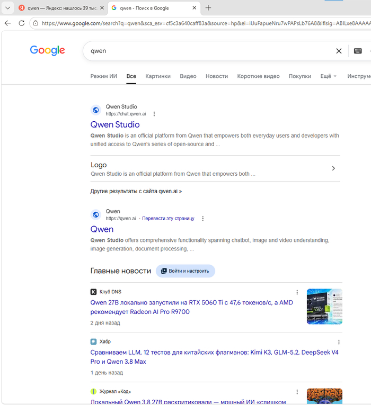The height and width of the screenshot is (405, 371).
Task: View site security info lock icon
Action: (x=36, y=23)
